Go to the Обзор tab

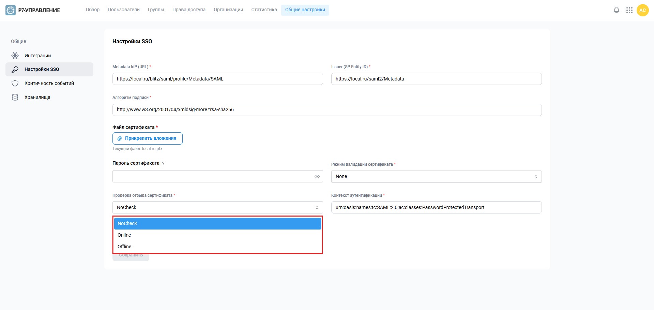[x=93, y=10]
